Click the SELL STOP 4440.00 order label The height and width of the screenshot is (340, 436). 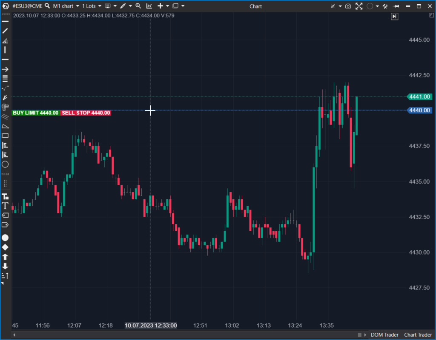(86, 113)
